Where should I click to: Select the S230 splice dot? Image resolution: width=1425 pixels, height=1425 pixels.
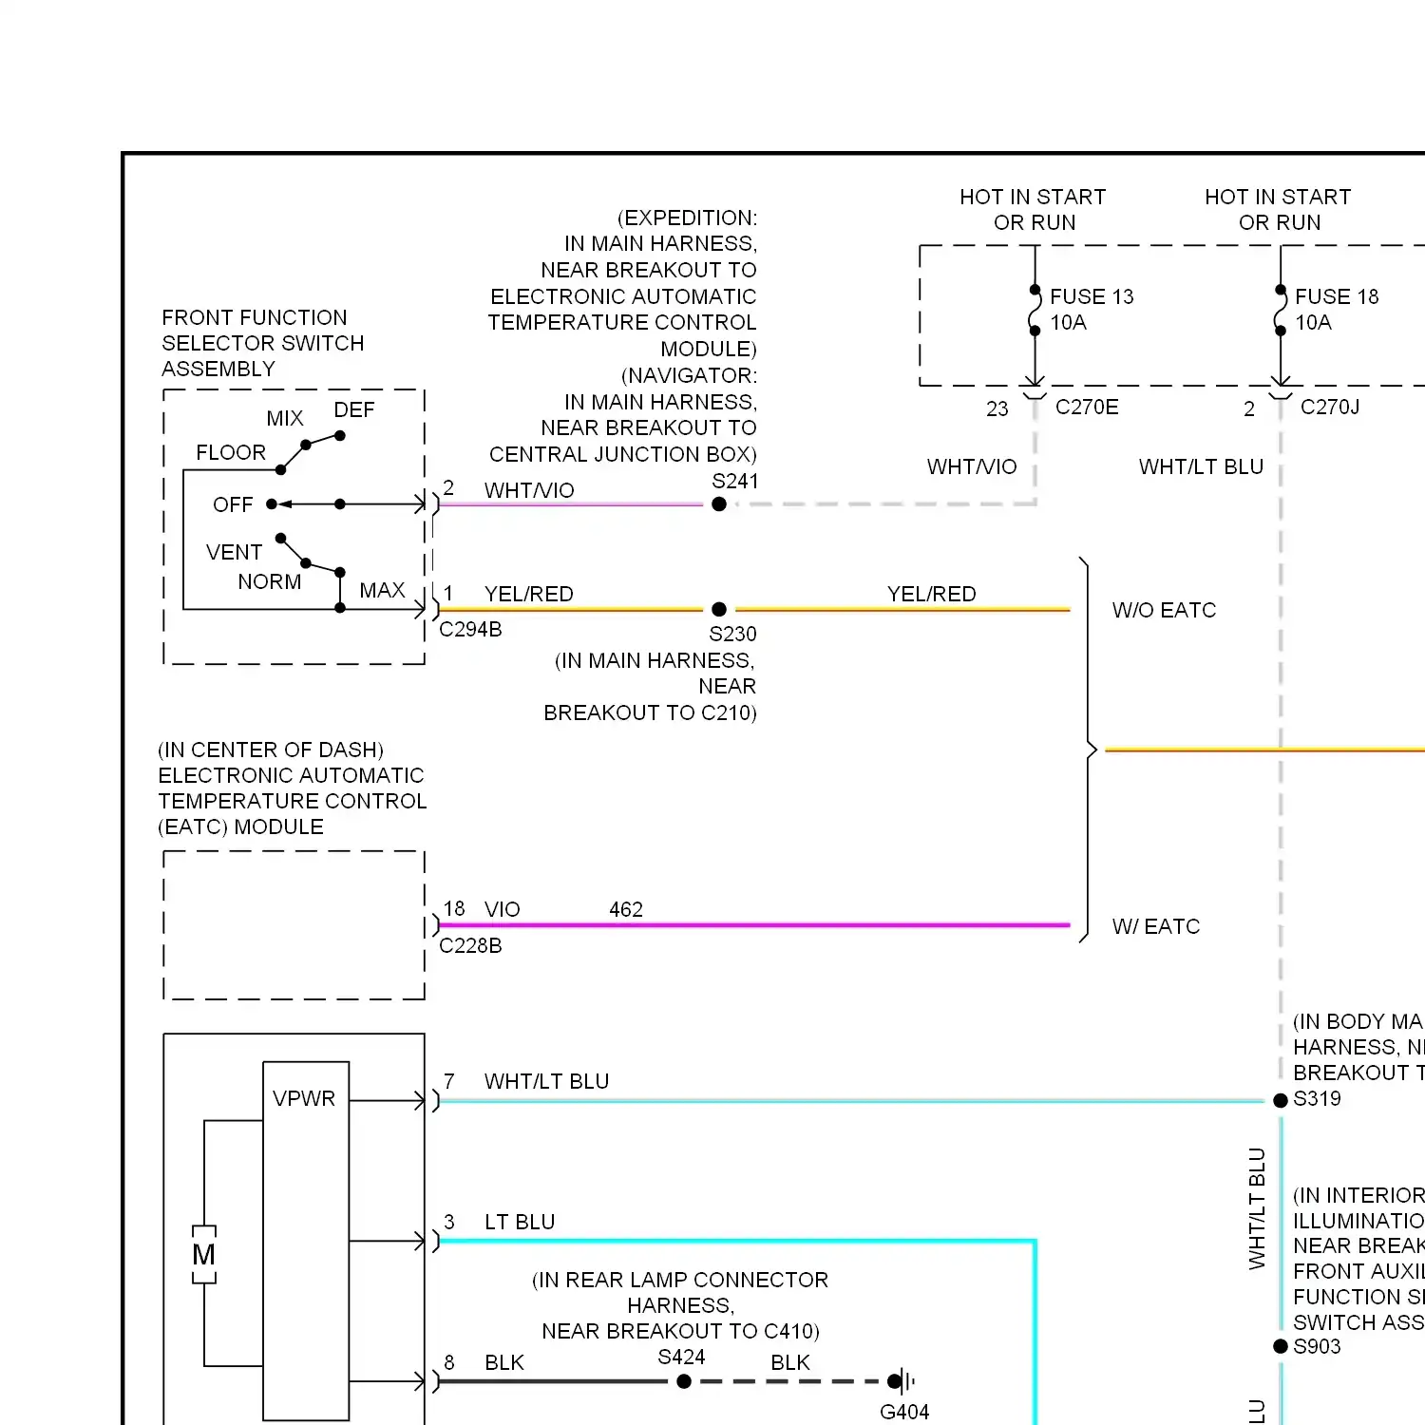click(x=719, y=609)
